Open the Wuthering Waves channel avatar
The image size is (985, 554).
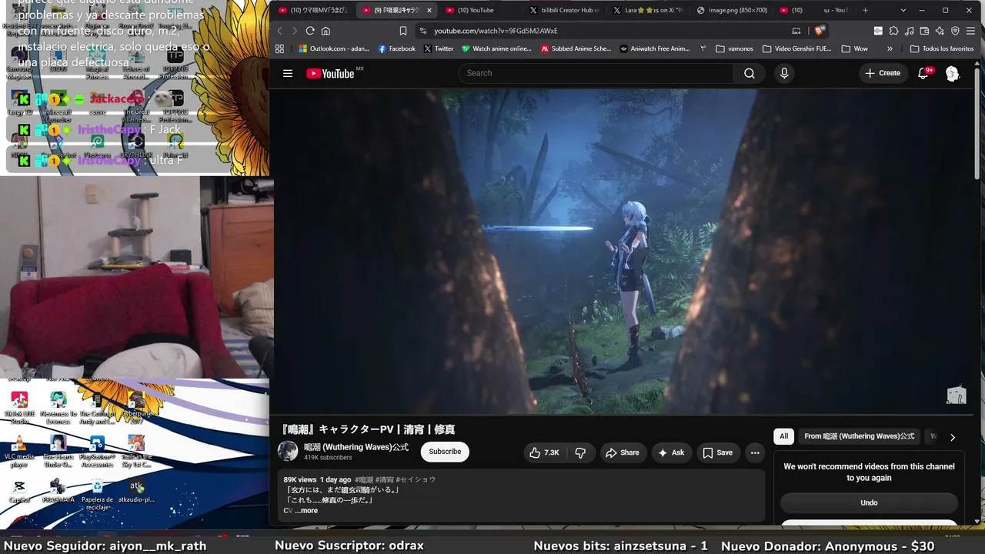[x=288, y=452]
